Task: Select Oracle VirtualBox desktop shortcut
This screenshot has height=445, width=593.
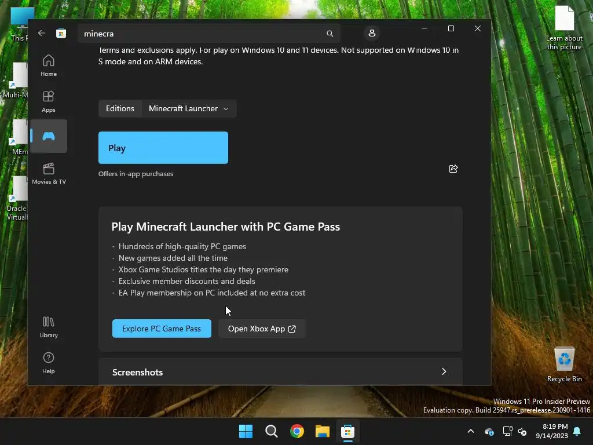Action: point(17,198)
